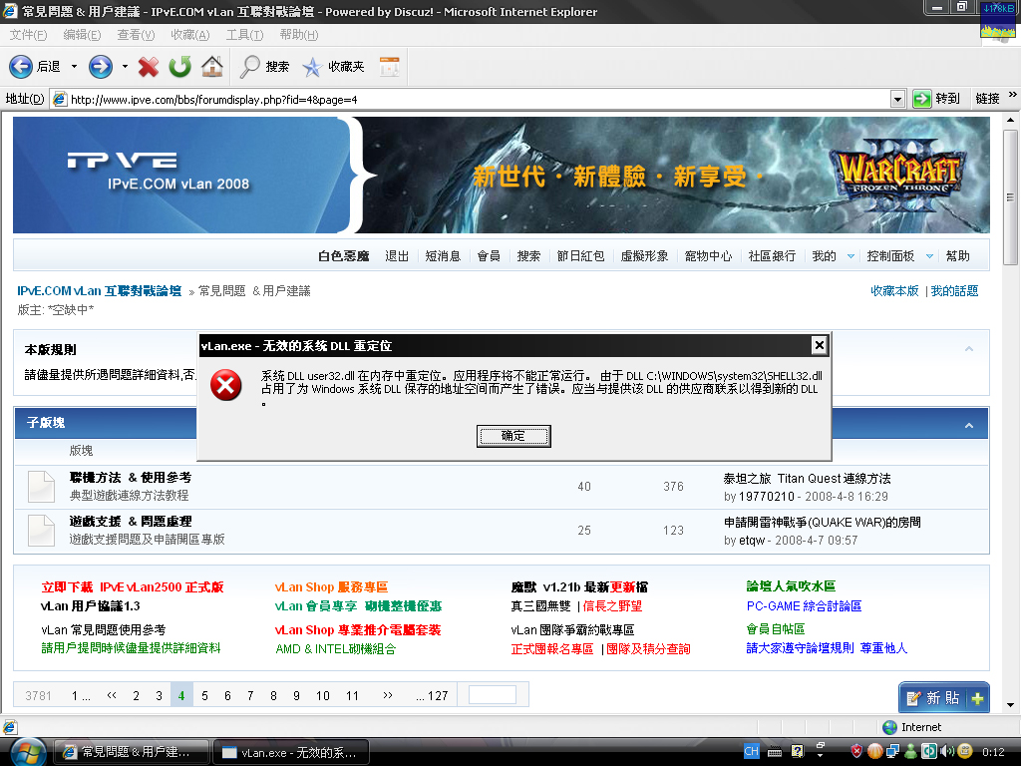1021x766 pixels.
Task: Open the 我的 dropdown in forum nav
Action: point(851,256)
